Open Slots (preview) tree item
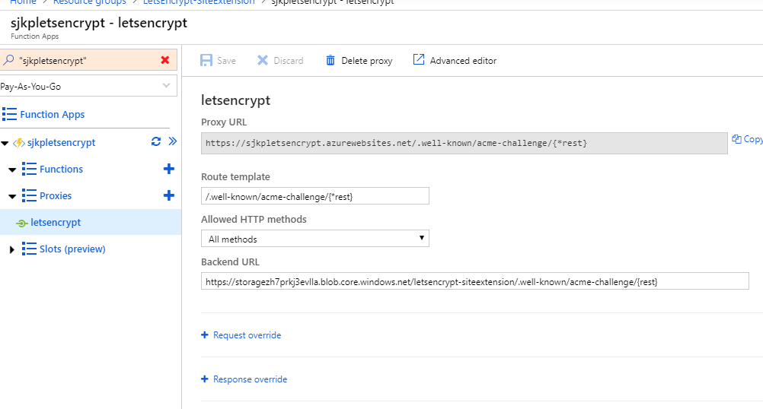The image size is (763, 409). coord(72,249)
